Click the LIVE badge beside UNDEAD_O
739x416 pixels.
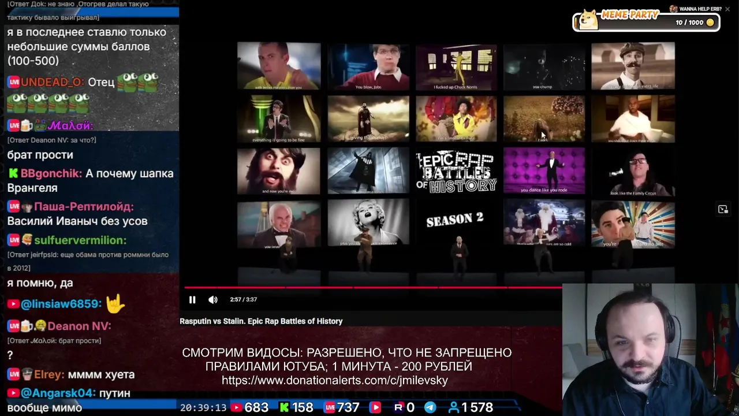tap(13, 82)
